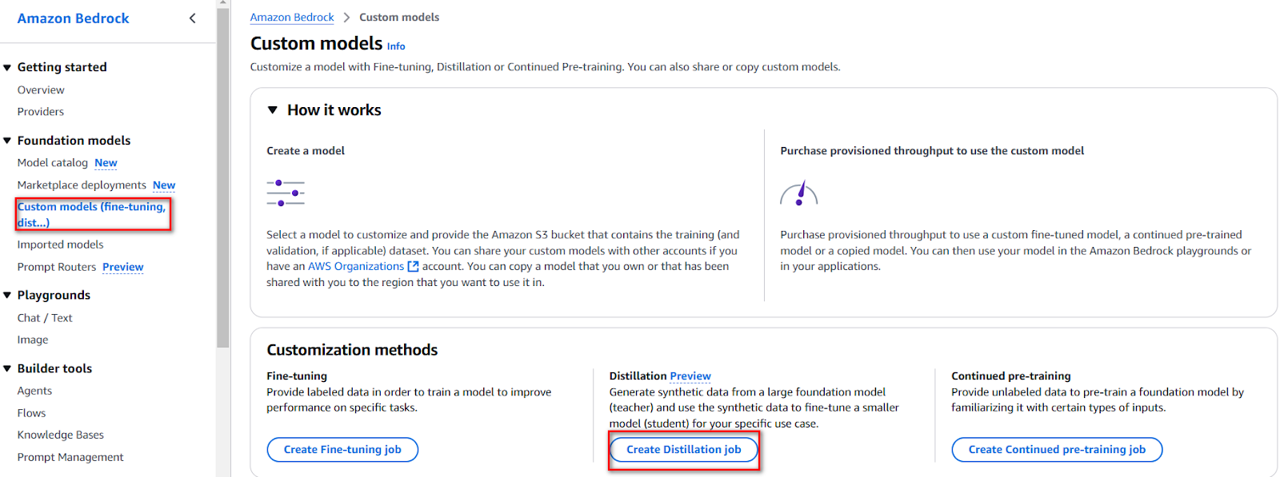This screenshot has width=1280, height=477.
Task: Open Custom models (fine-tuning, dist...) in sidebar
Action: pos(92,214)
